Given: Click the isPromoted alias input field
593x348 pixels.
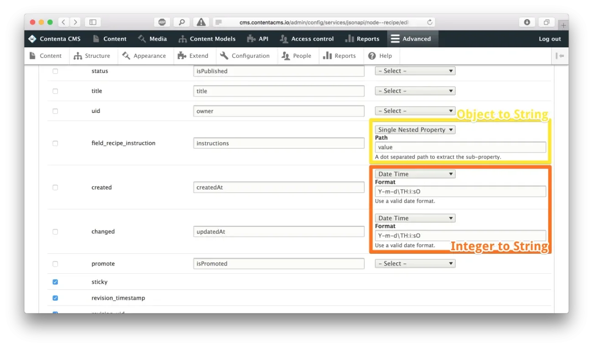Looking at the screenshot, I should tap(279, 264).
